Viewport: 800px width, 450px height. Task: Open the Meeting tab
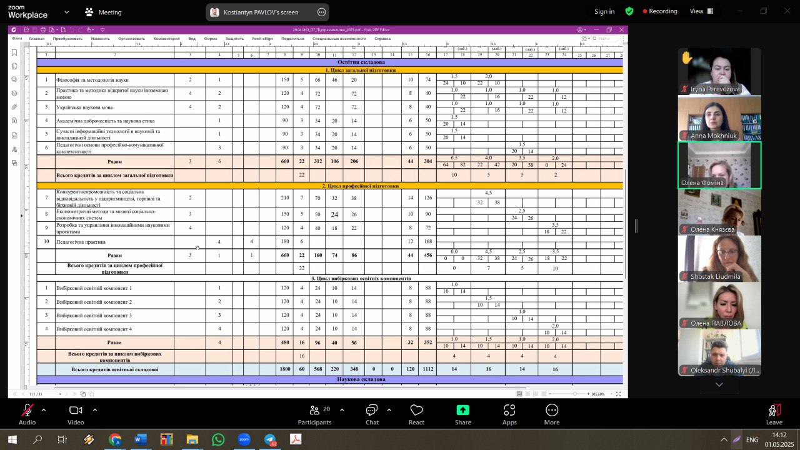[x=104, y=12]
